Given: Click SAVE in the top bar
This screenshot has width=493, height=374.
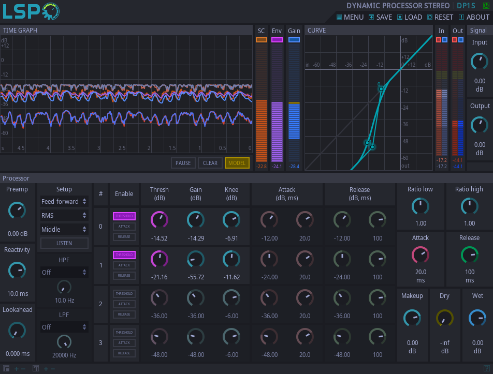Looking at the screenshot, I should click(380, 17).
